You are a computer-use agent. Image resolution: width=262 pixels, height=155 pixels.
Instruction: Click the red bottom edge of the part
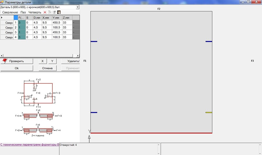(151, 133)
